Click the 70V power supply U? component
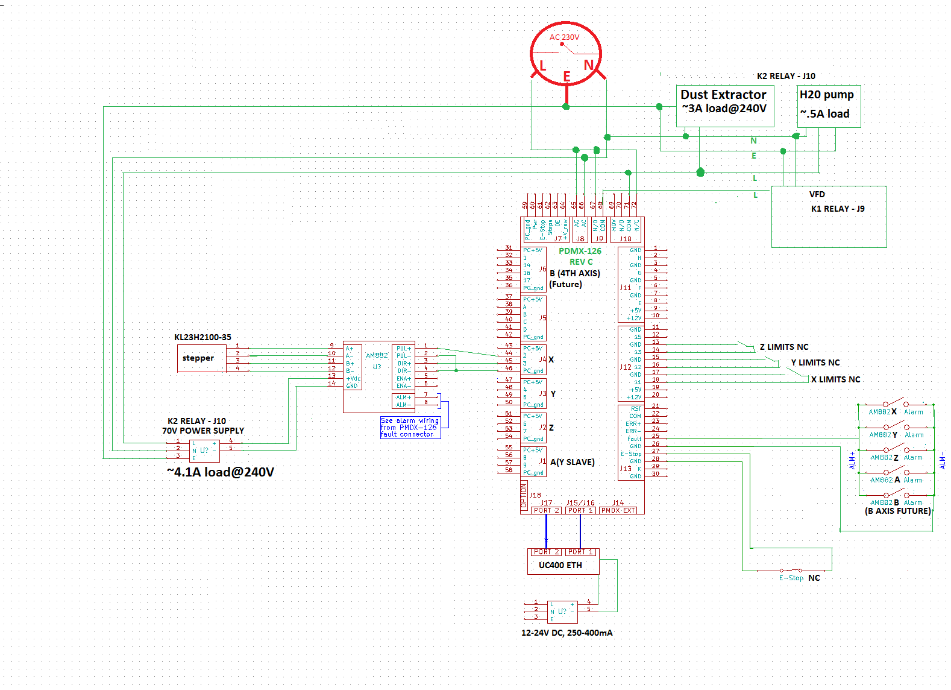The width and height of the screenshot is (951, 690). click(204, 451)
